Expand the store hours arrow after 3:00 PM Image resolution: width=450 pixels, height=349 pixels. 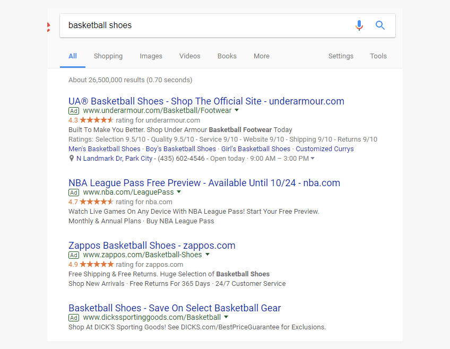point(313,158)
